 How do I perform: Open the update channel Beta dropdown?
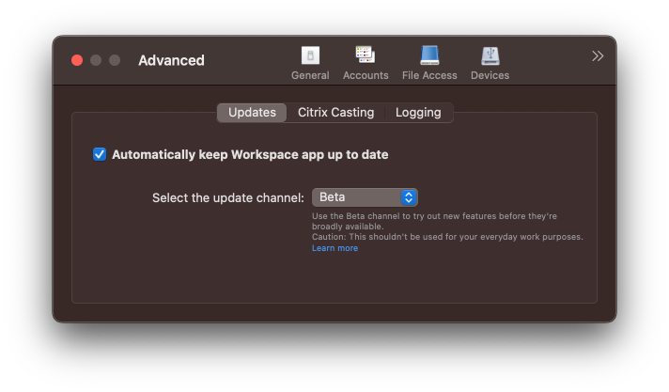[x=365, y=197]
